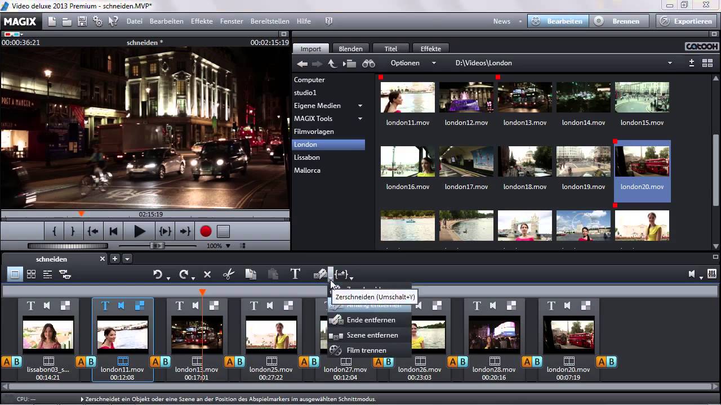Start playback in the preview monitor
Image resolution: width=721 pixels, height=405 pixels.
[x=139, y=231]
